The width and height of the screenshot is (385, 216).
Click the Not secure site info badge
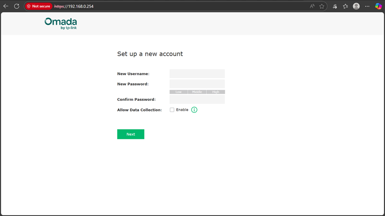click(x=38, y=6)
